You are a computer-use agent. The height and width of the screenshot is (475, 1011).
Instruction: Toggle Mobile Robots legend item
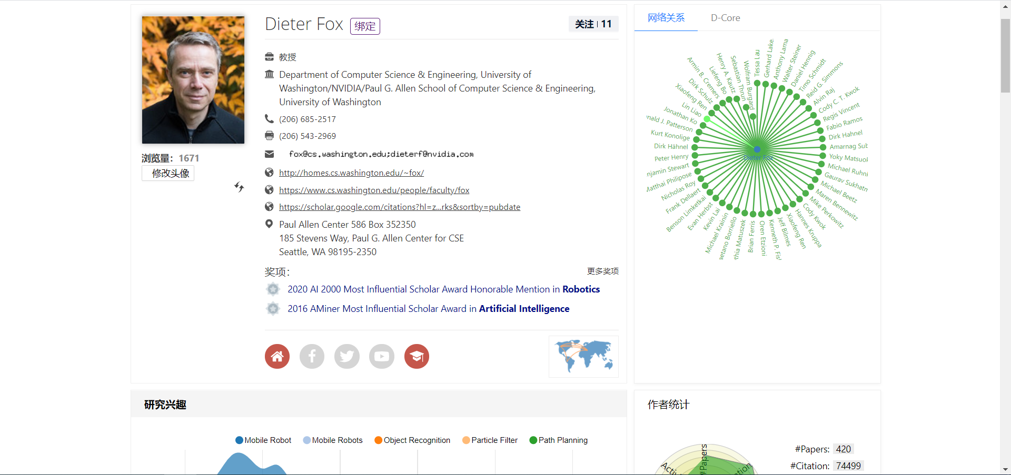pos(333,440)
